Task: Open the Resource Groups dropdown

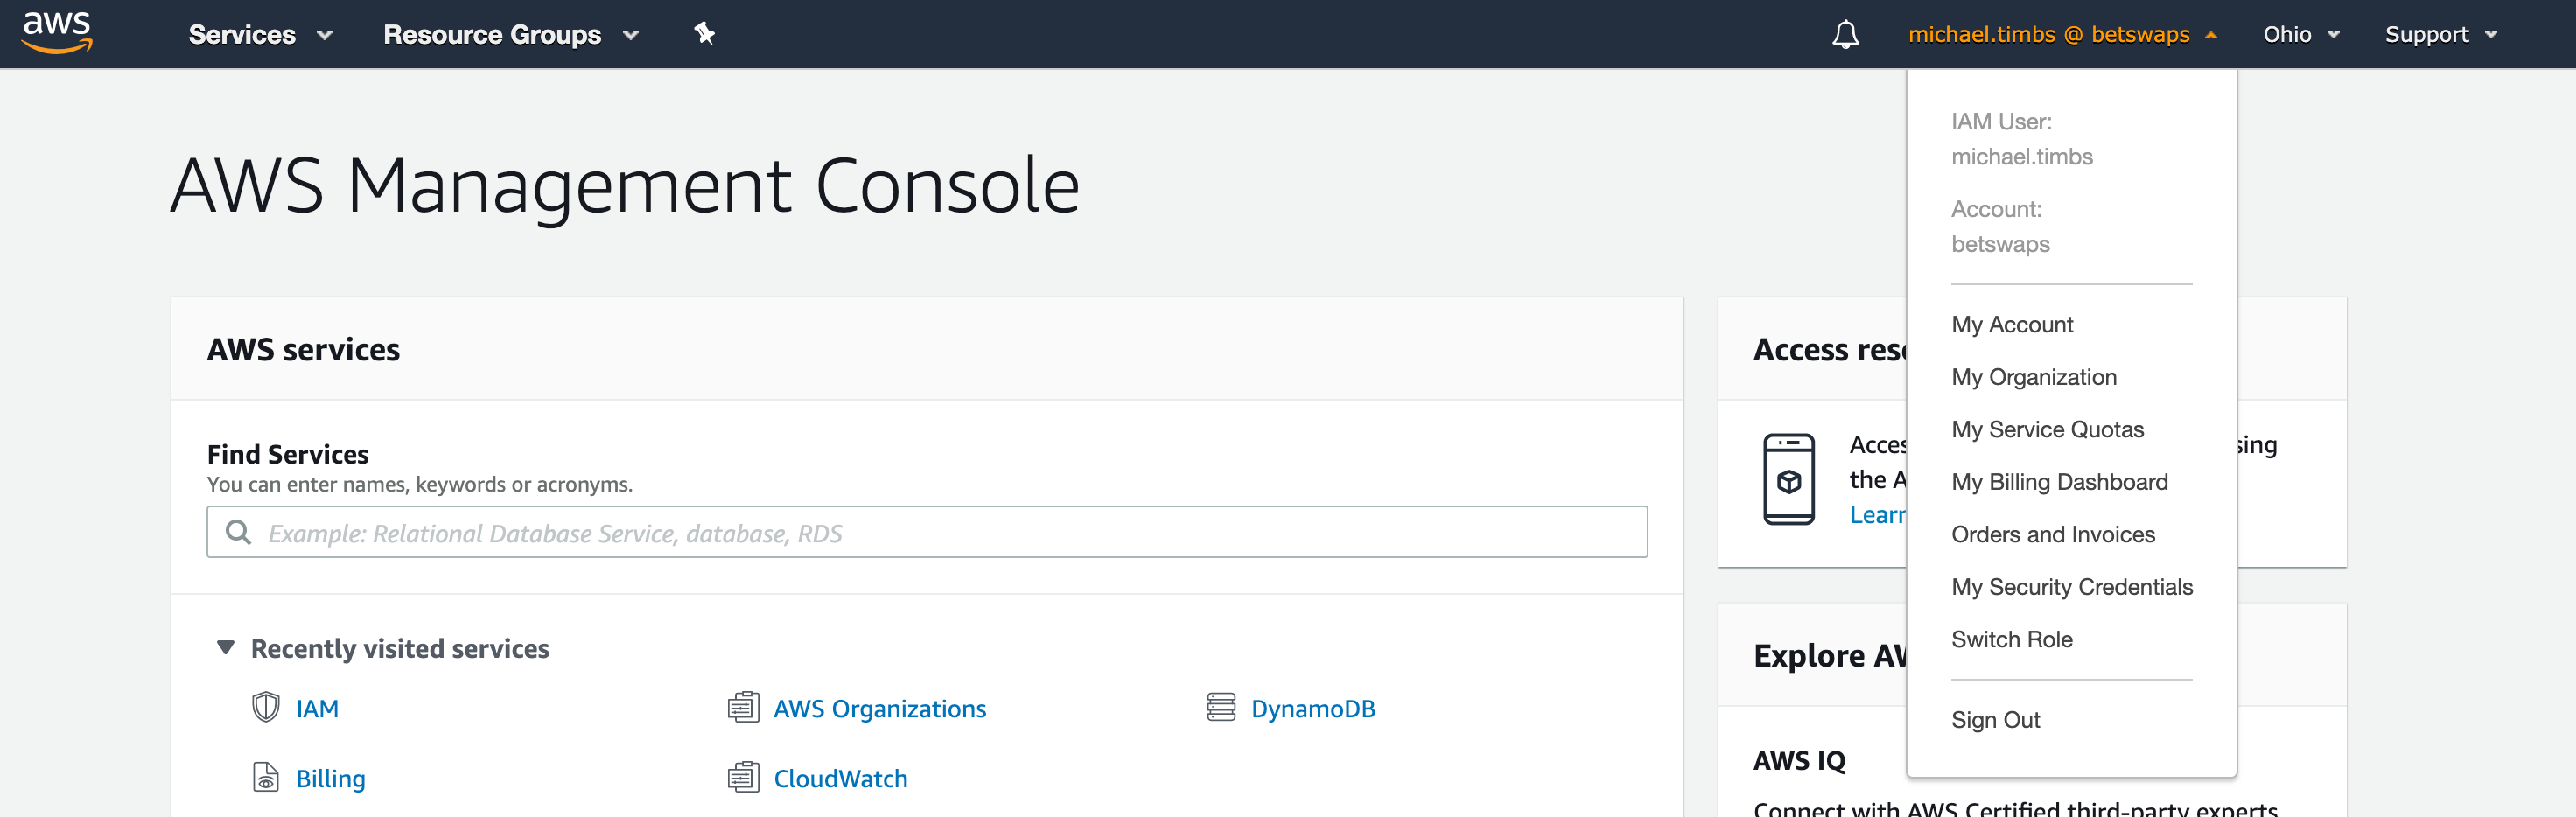Action: coord(510,35)
